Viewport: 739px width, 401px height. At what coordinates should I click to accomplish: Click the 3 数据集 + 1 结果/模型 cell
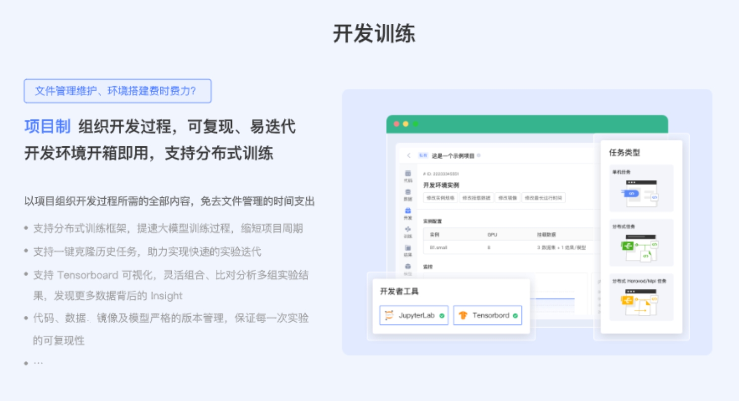561,247
